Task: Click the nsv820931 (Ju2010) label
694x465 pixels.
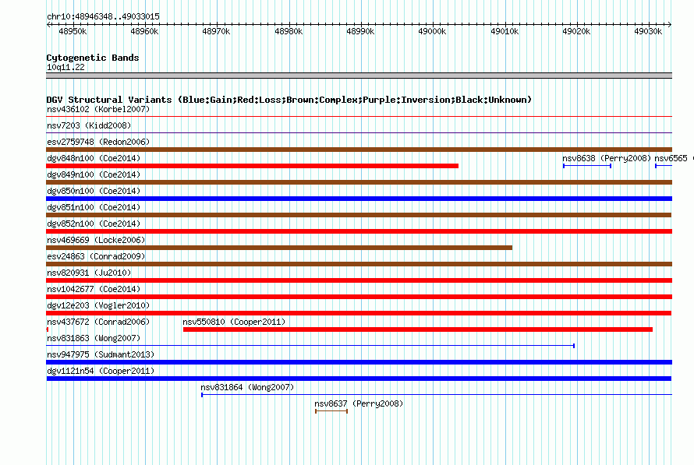Action: point(89,273)
